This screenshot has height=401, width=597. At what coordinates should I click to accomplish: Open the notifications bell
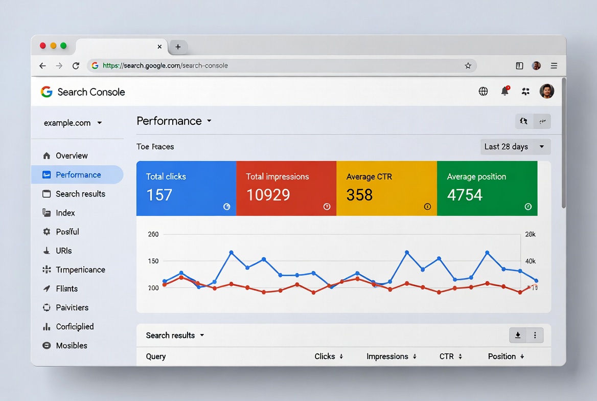(x=504, y=91)
